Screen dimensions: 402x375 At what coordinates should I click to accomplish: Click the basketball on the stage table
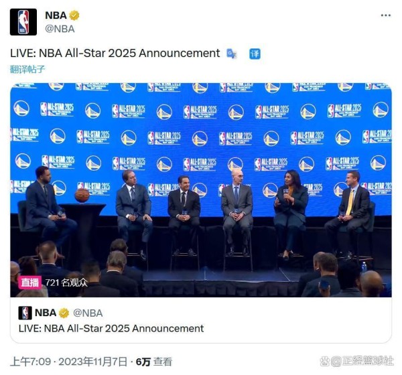click(82, 196)
